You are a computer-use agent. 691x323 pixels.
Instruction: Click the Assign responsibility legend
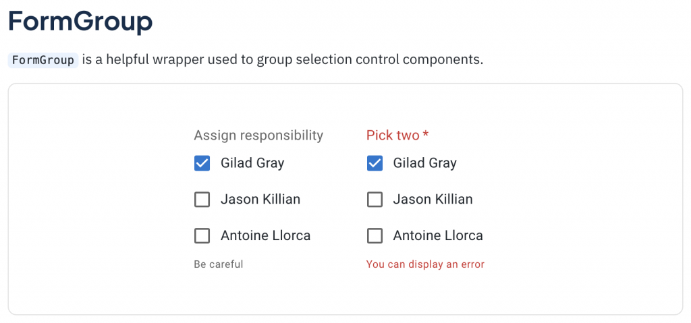click(x=258, y=136)
